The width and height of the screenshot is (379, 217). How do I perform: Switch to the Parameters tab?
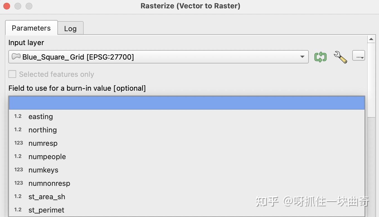pyautogui.click(x=31, y=28)
